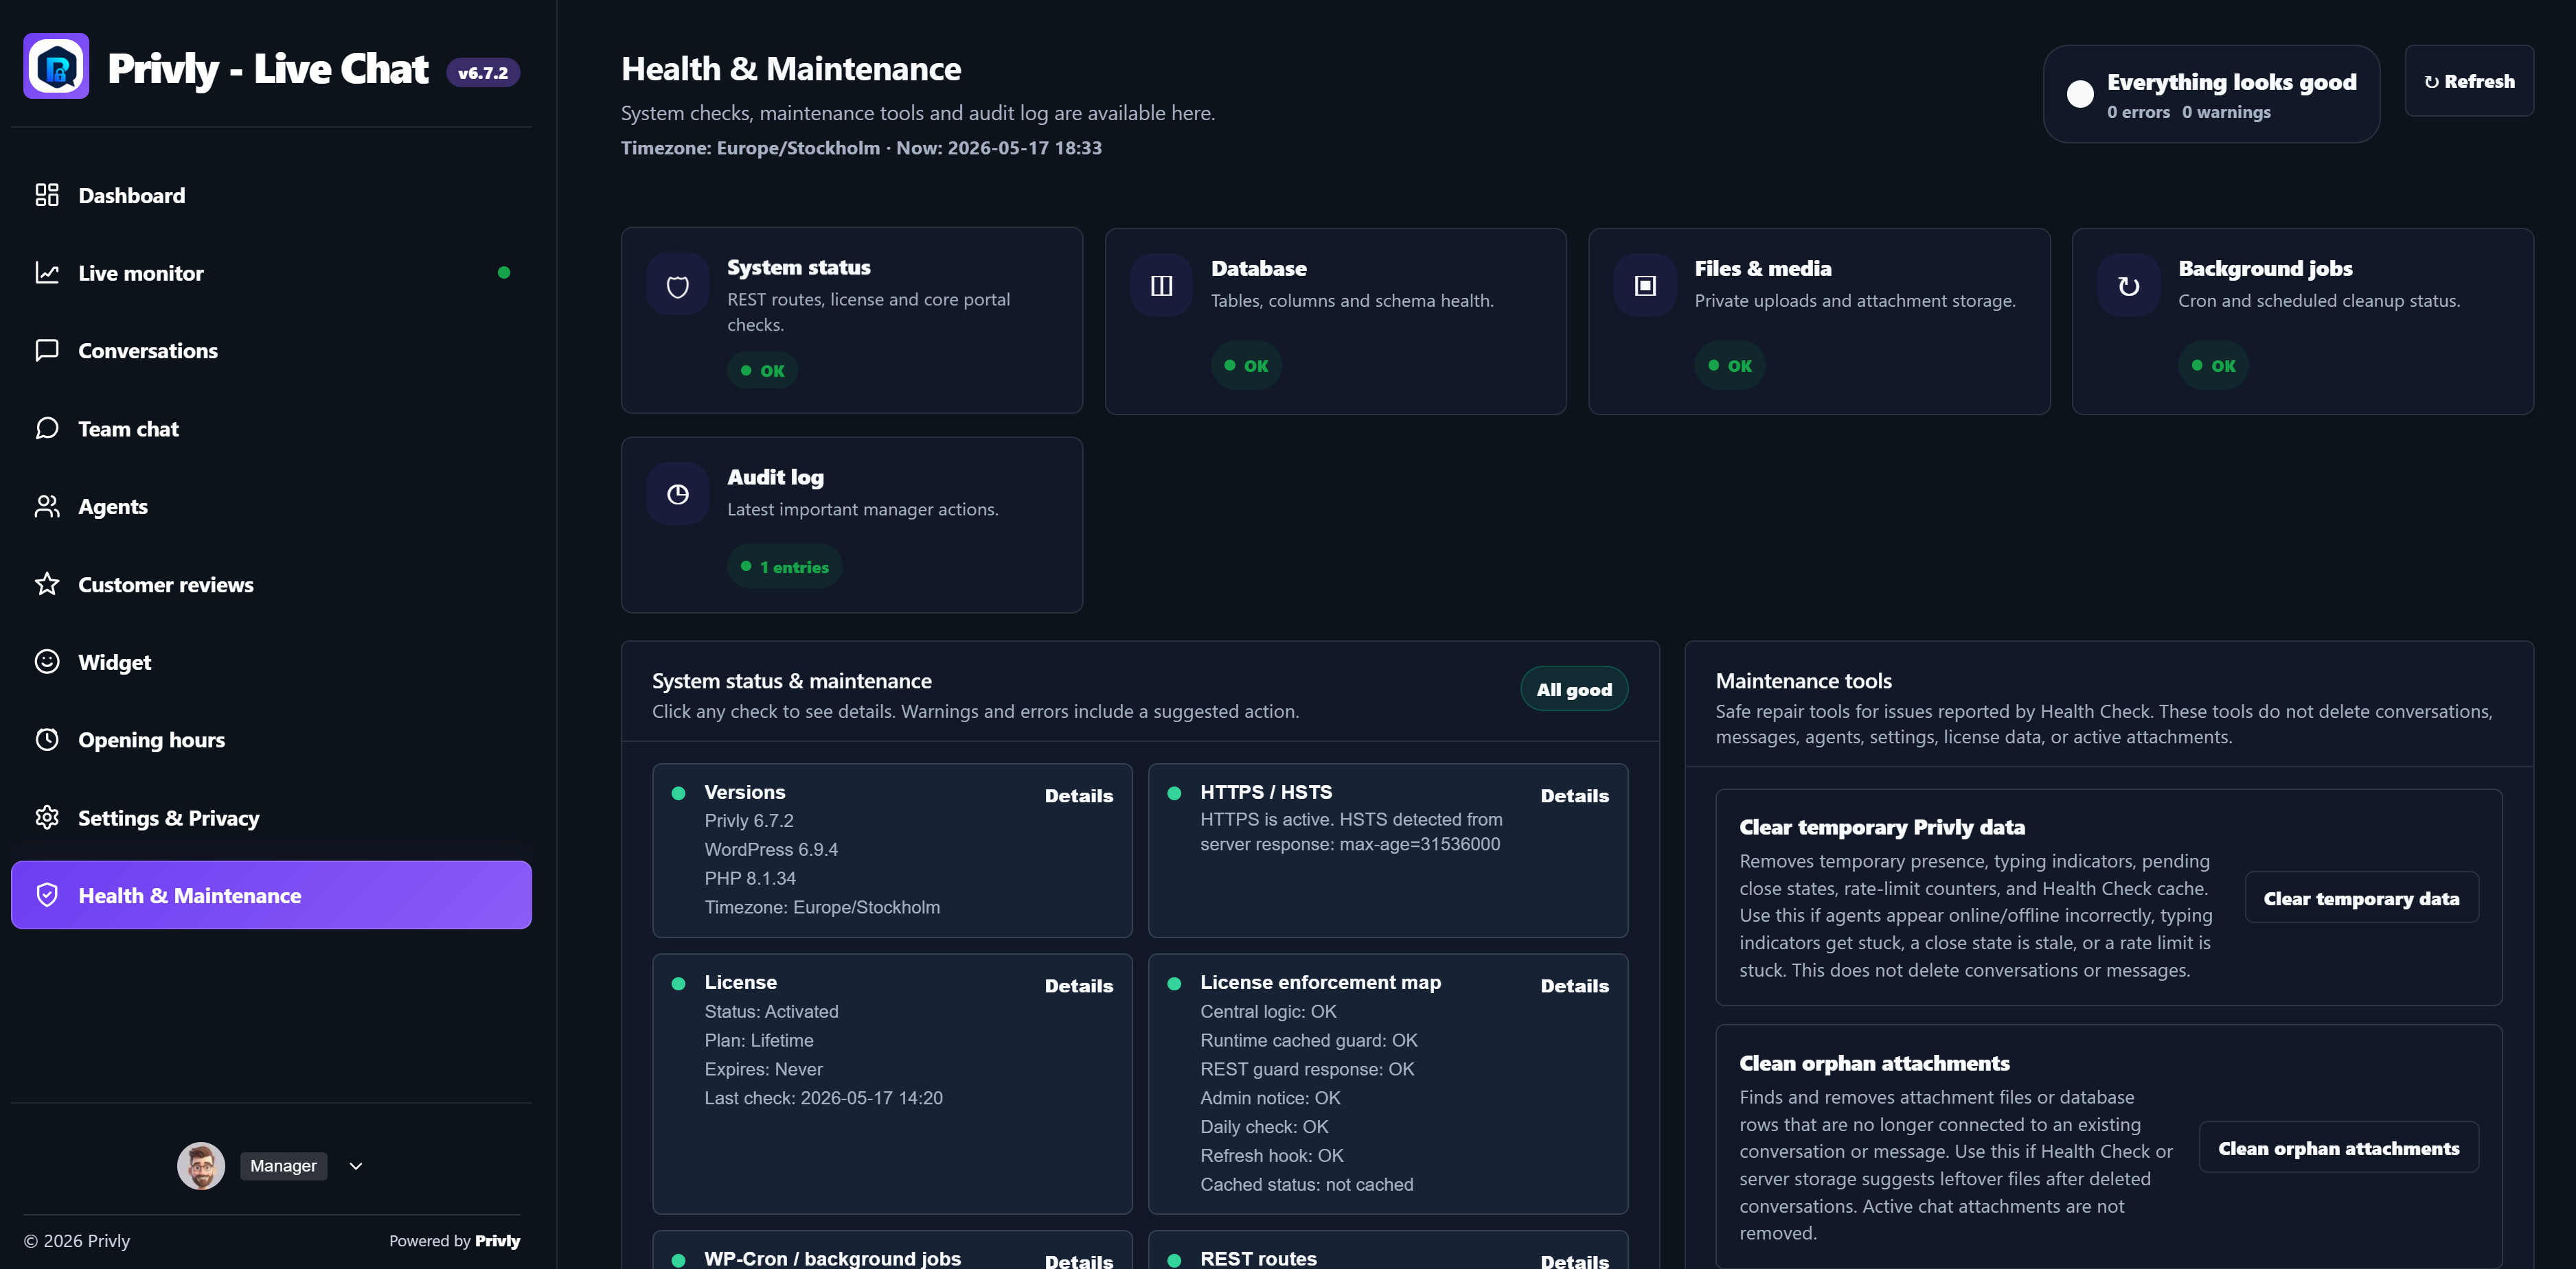The image size is (2576, 1269).
Task: Click the Dashboard grid icon
Action: pos(47,195)
